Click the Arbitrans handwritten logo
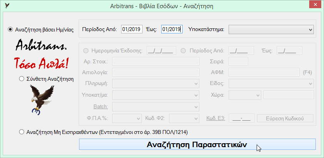The height and width of the screenshot is (158, 324). [x=41, y=46]
